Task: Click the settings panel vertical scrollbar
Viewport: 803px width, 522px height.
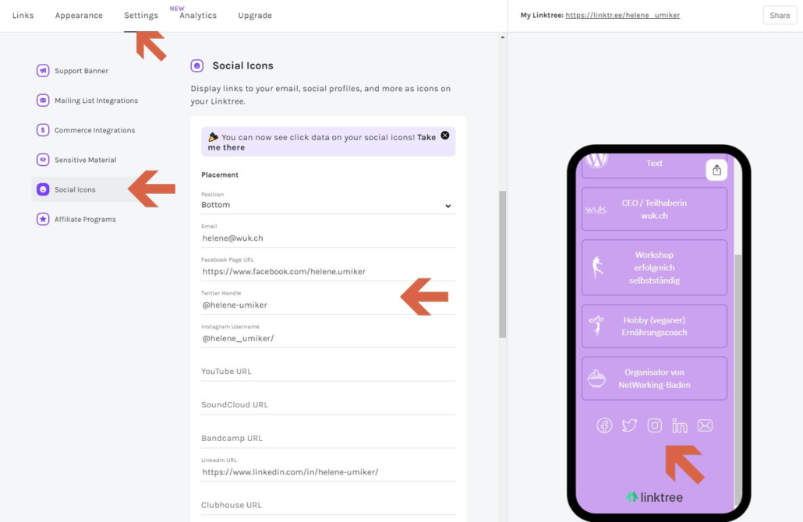Action: (x=503, y=263)
